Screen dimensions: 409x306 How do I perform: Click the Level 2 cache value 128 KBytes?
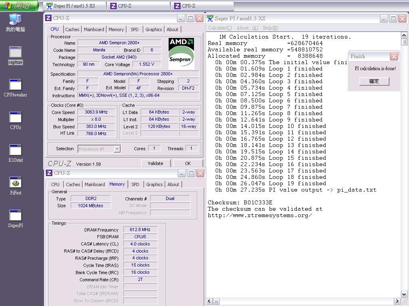[159, 126]
